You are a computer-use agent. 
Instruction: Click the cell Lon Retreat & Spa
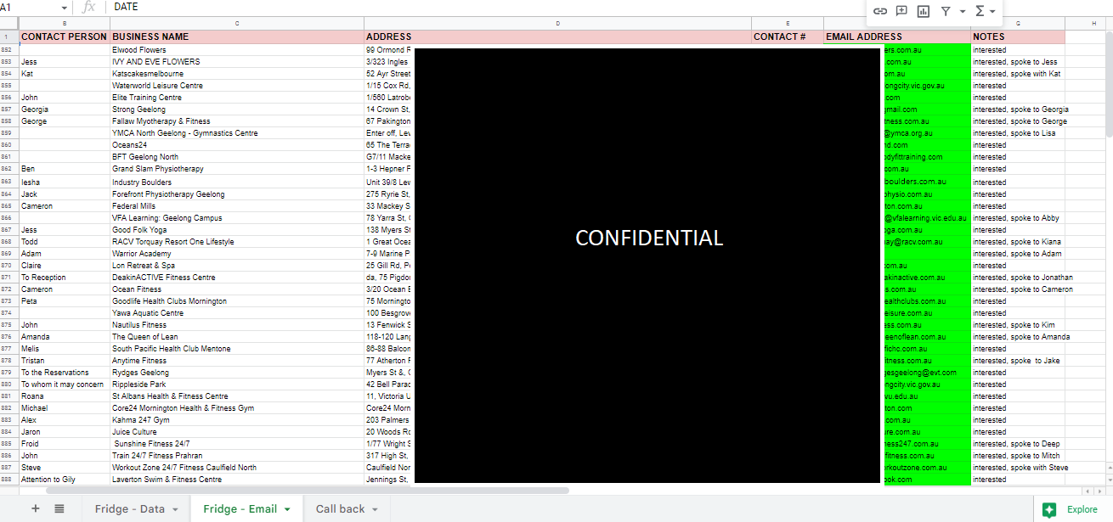point(237,266)
